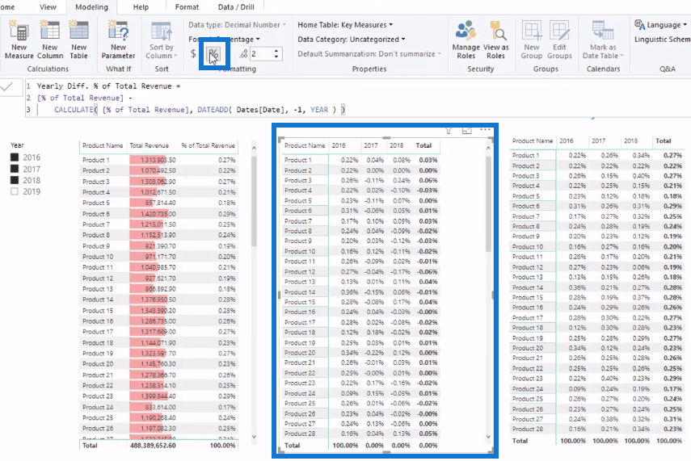Image resolution: width=691 pixels, height=461 pixels.
Task: Apply percentage format button
Action: pos(213,54)
